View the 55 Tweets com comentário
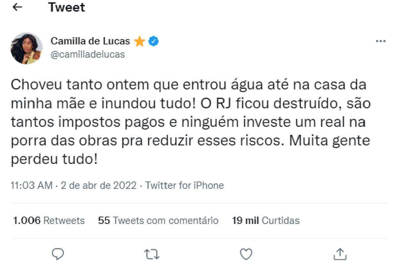397x265 pixels. coord(158,220)
